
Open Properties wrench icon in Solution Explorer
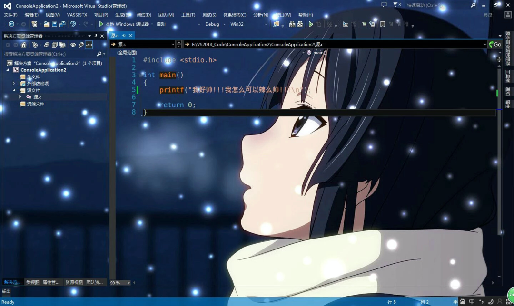81,45
